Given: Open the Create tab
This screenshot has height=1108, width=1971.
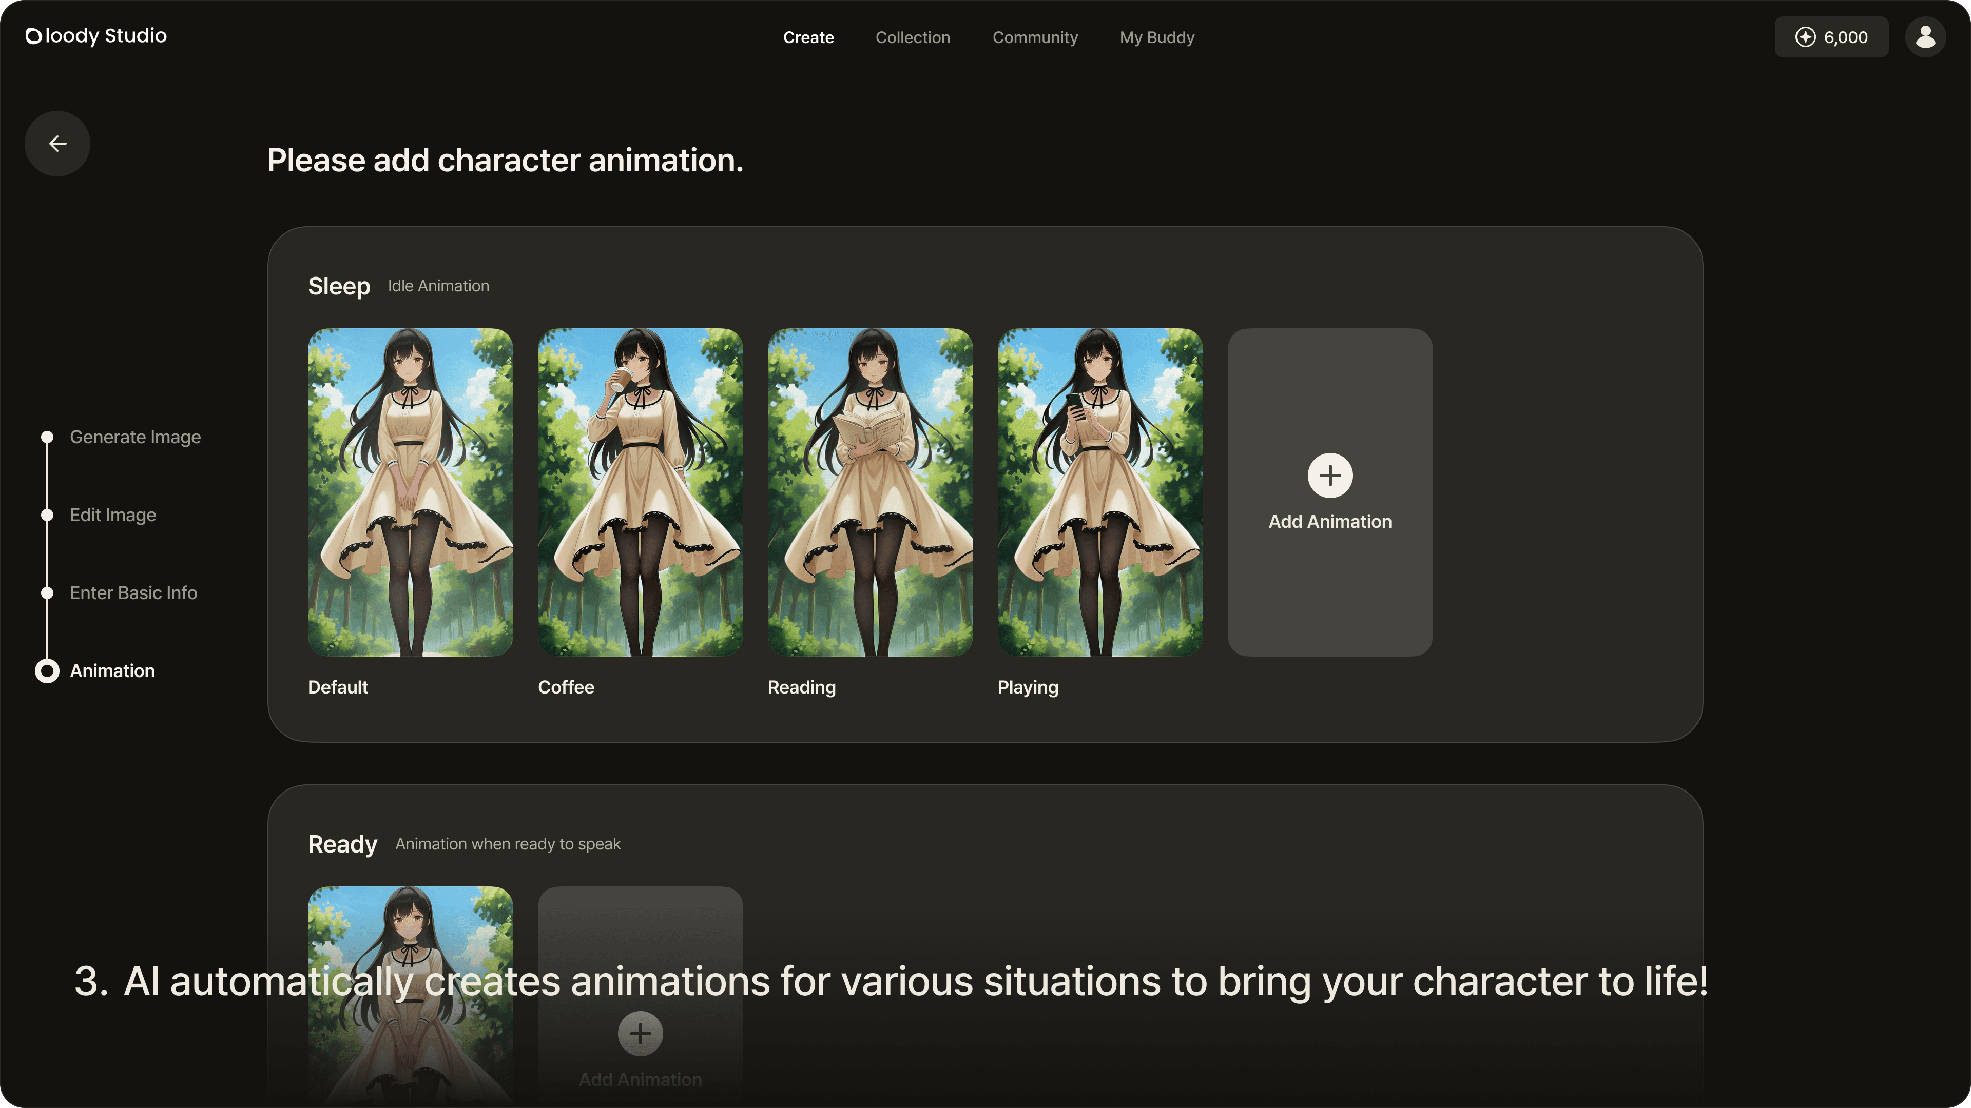Looking at the screenshot, I should [808, 37].
